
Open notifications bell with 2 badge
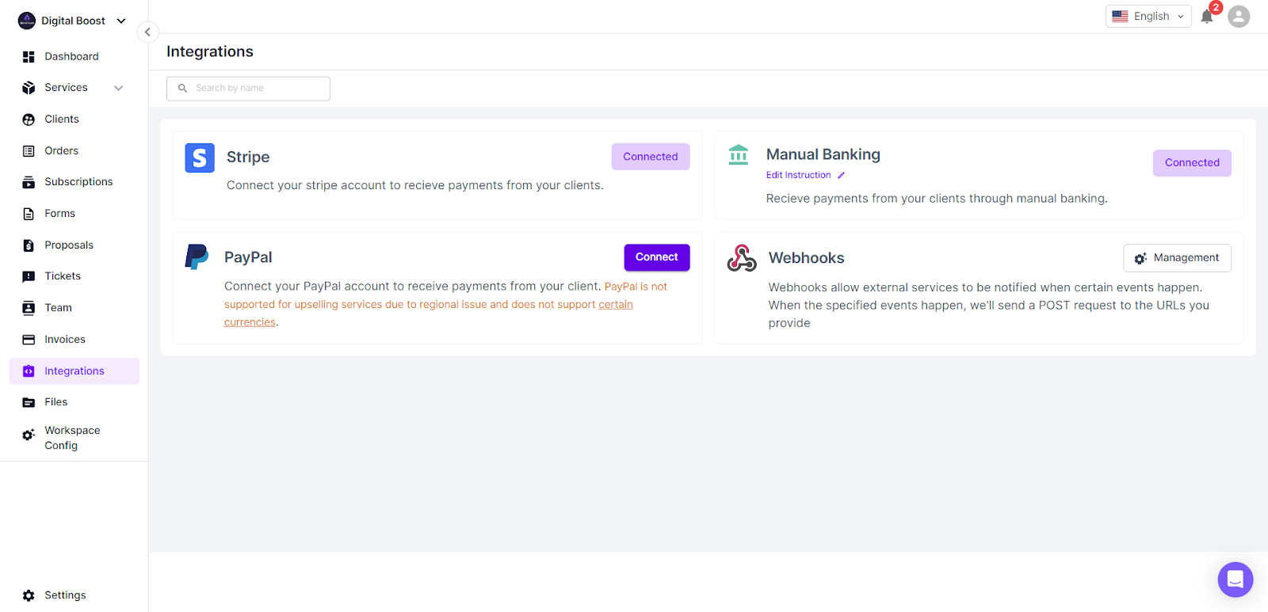tap(1207, 16)
